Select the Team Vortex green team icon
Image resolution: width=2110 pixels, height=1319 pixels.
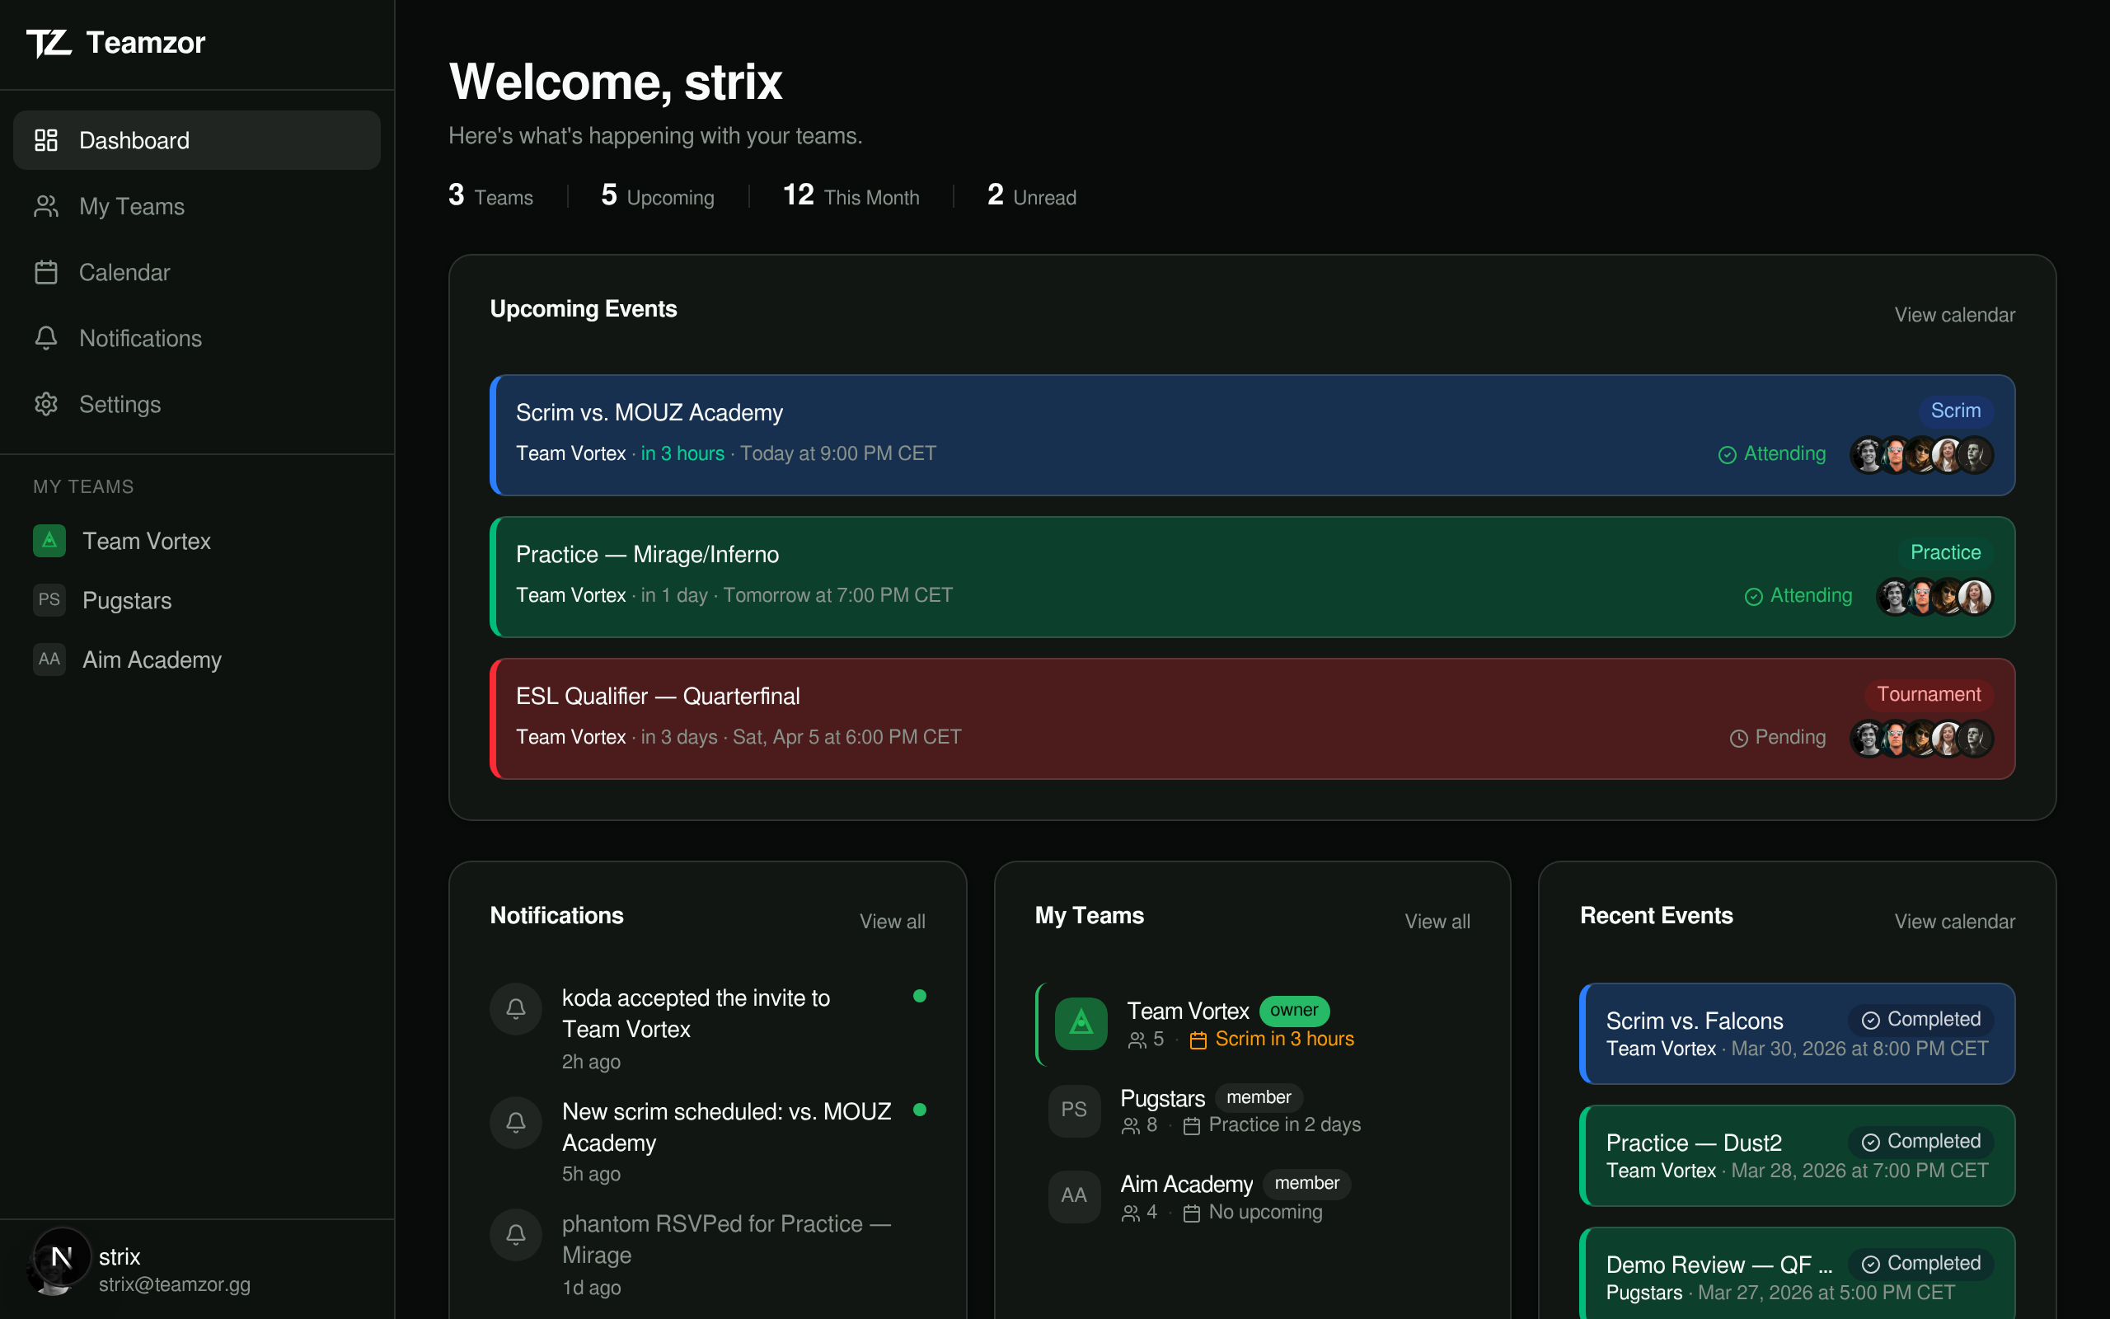click(49, 541)
